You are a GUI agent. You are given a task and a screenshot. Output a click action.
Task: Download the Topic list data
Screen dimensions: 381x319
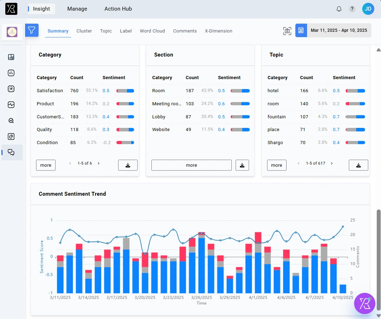[358, 165]
